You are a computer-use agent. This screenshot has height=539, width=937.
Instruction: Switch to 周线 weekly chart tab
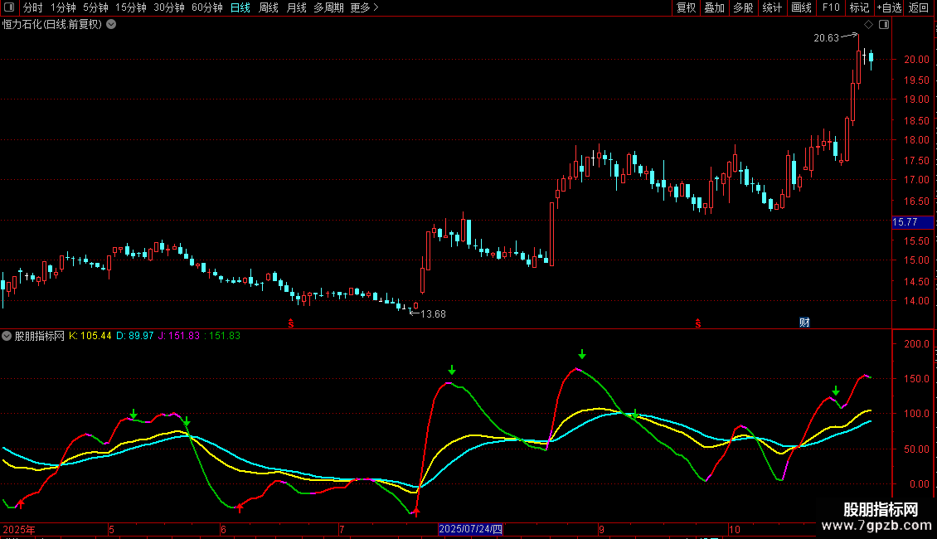coord(269,7)
